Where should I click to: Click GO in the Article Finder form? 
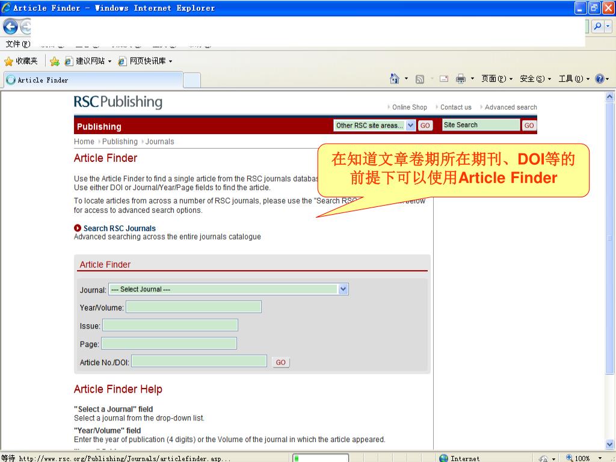(280, 362)
